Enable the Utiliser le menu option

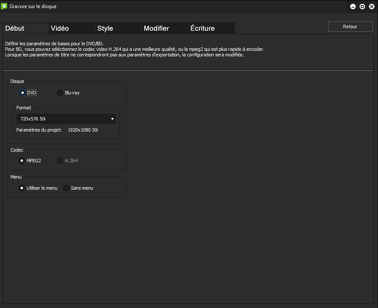[22, 188]
